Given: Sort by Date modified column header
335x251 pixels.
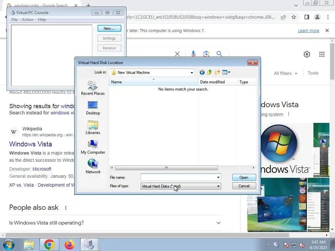Looking at the screenshot, I should click(x=218, y=82).
